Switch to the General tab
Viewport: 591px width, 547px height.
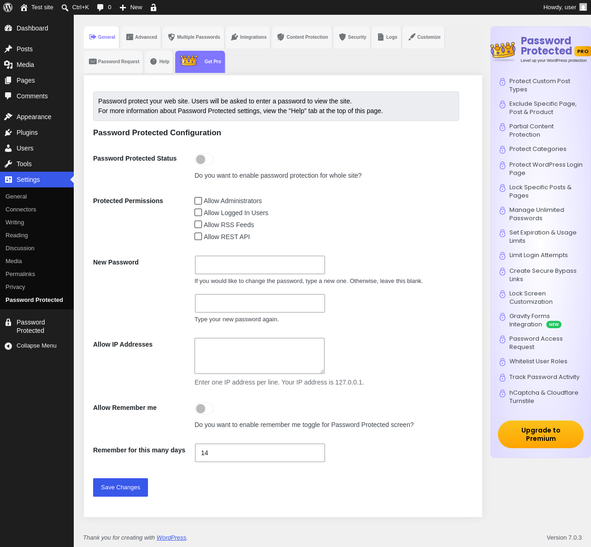pyautogui.click(x=101, y=37)
